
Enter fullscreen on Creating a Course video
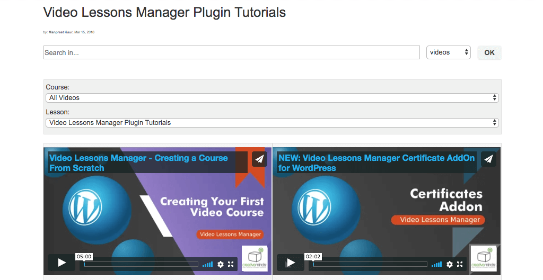click(x=231, y=265)
